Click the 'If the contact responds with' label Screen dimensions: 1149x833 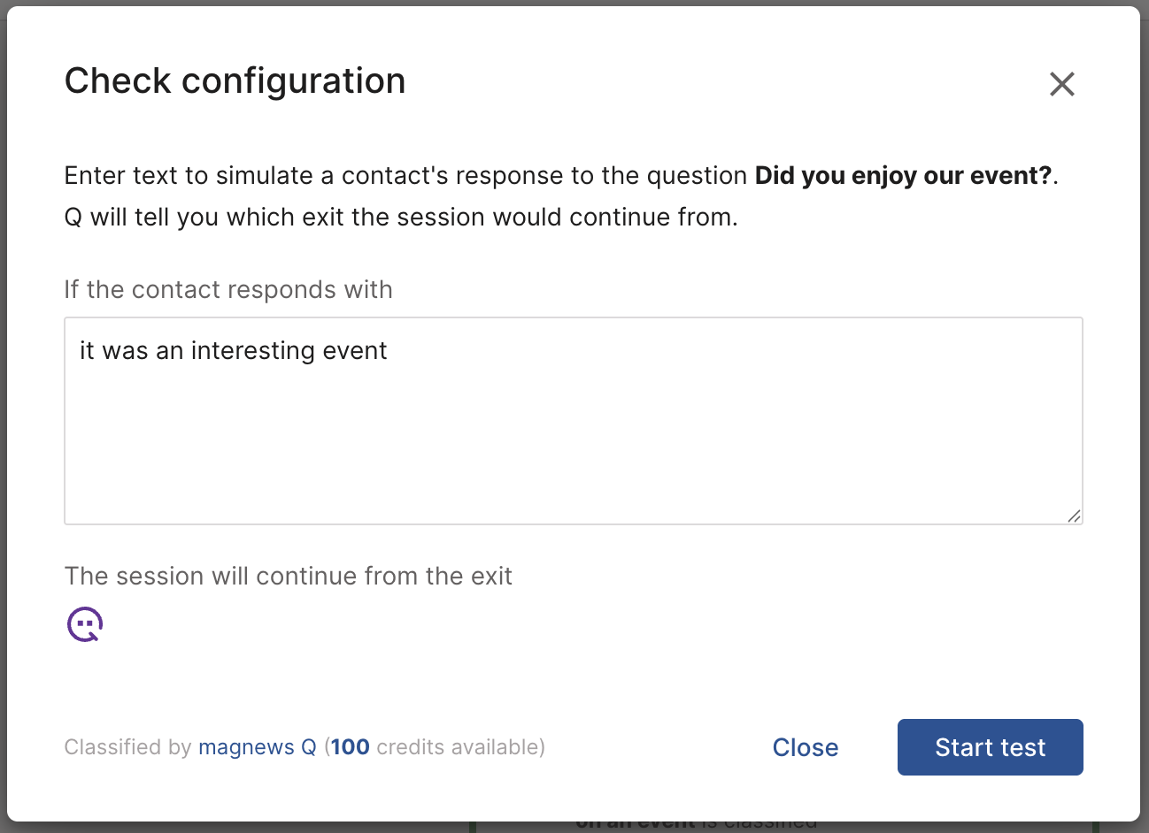tap(227, 290)
